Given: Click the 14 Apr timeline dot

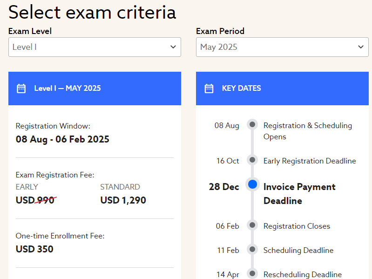Looking at the screenshot, I should coord(252,273).
